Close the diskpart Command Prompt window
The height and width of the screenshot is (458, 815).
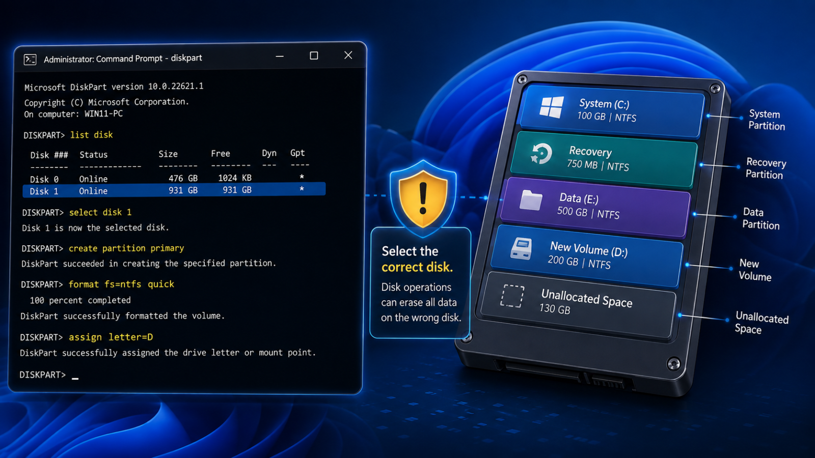point(348,55)
